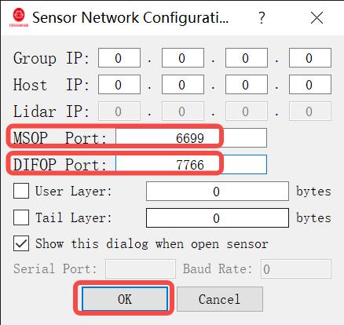Focus the last octet of Group IP
This screenshot has height=325, width=344.
point(310,58)
